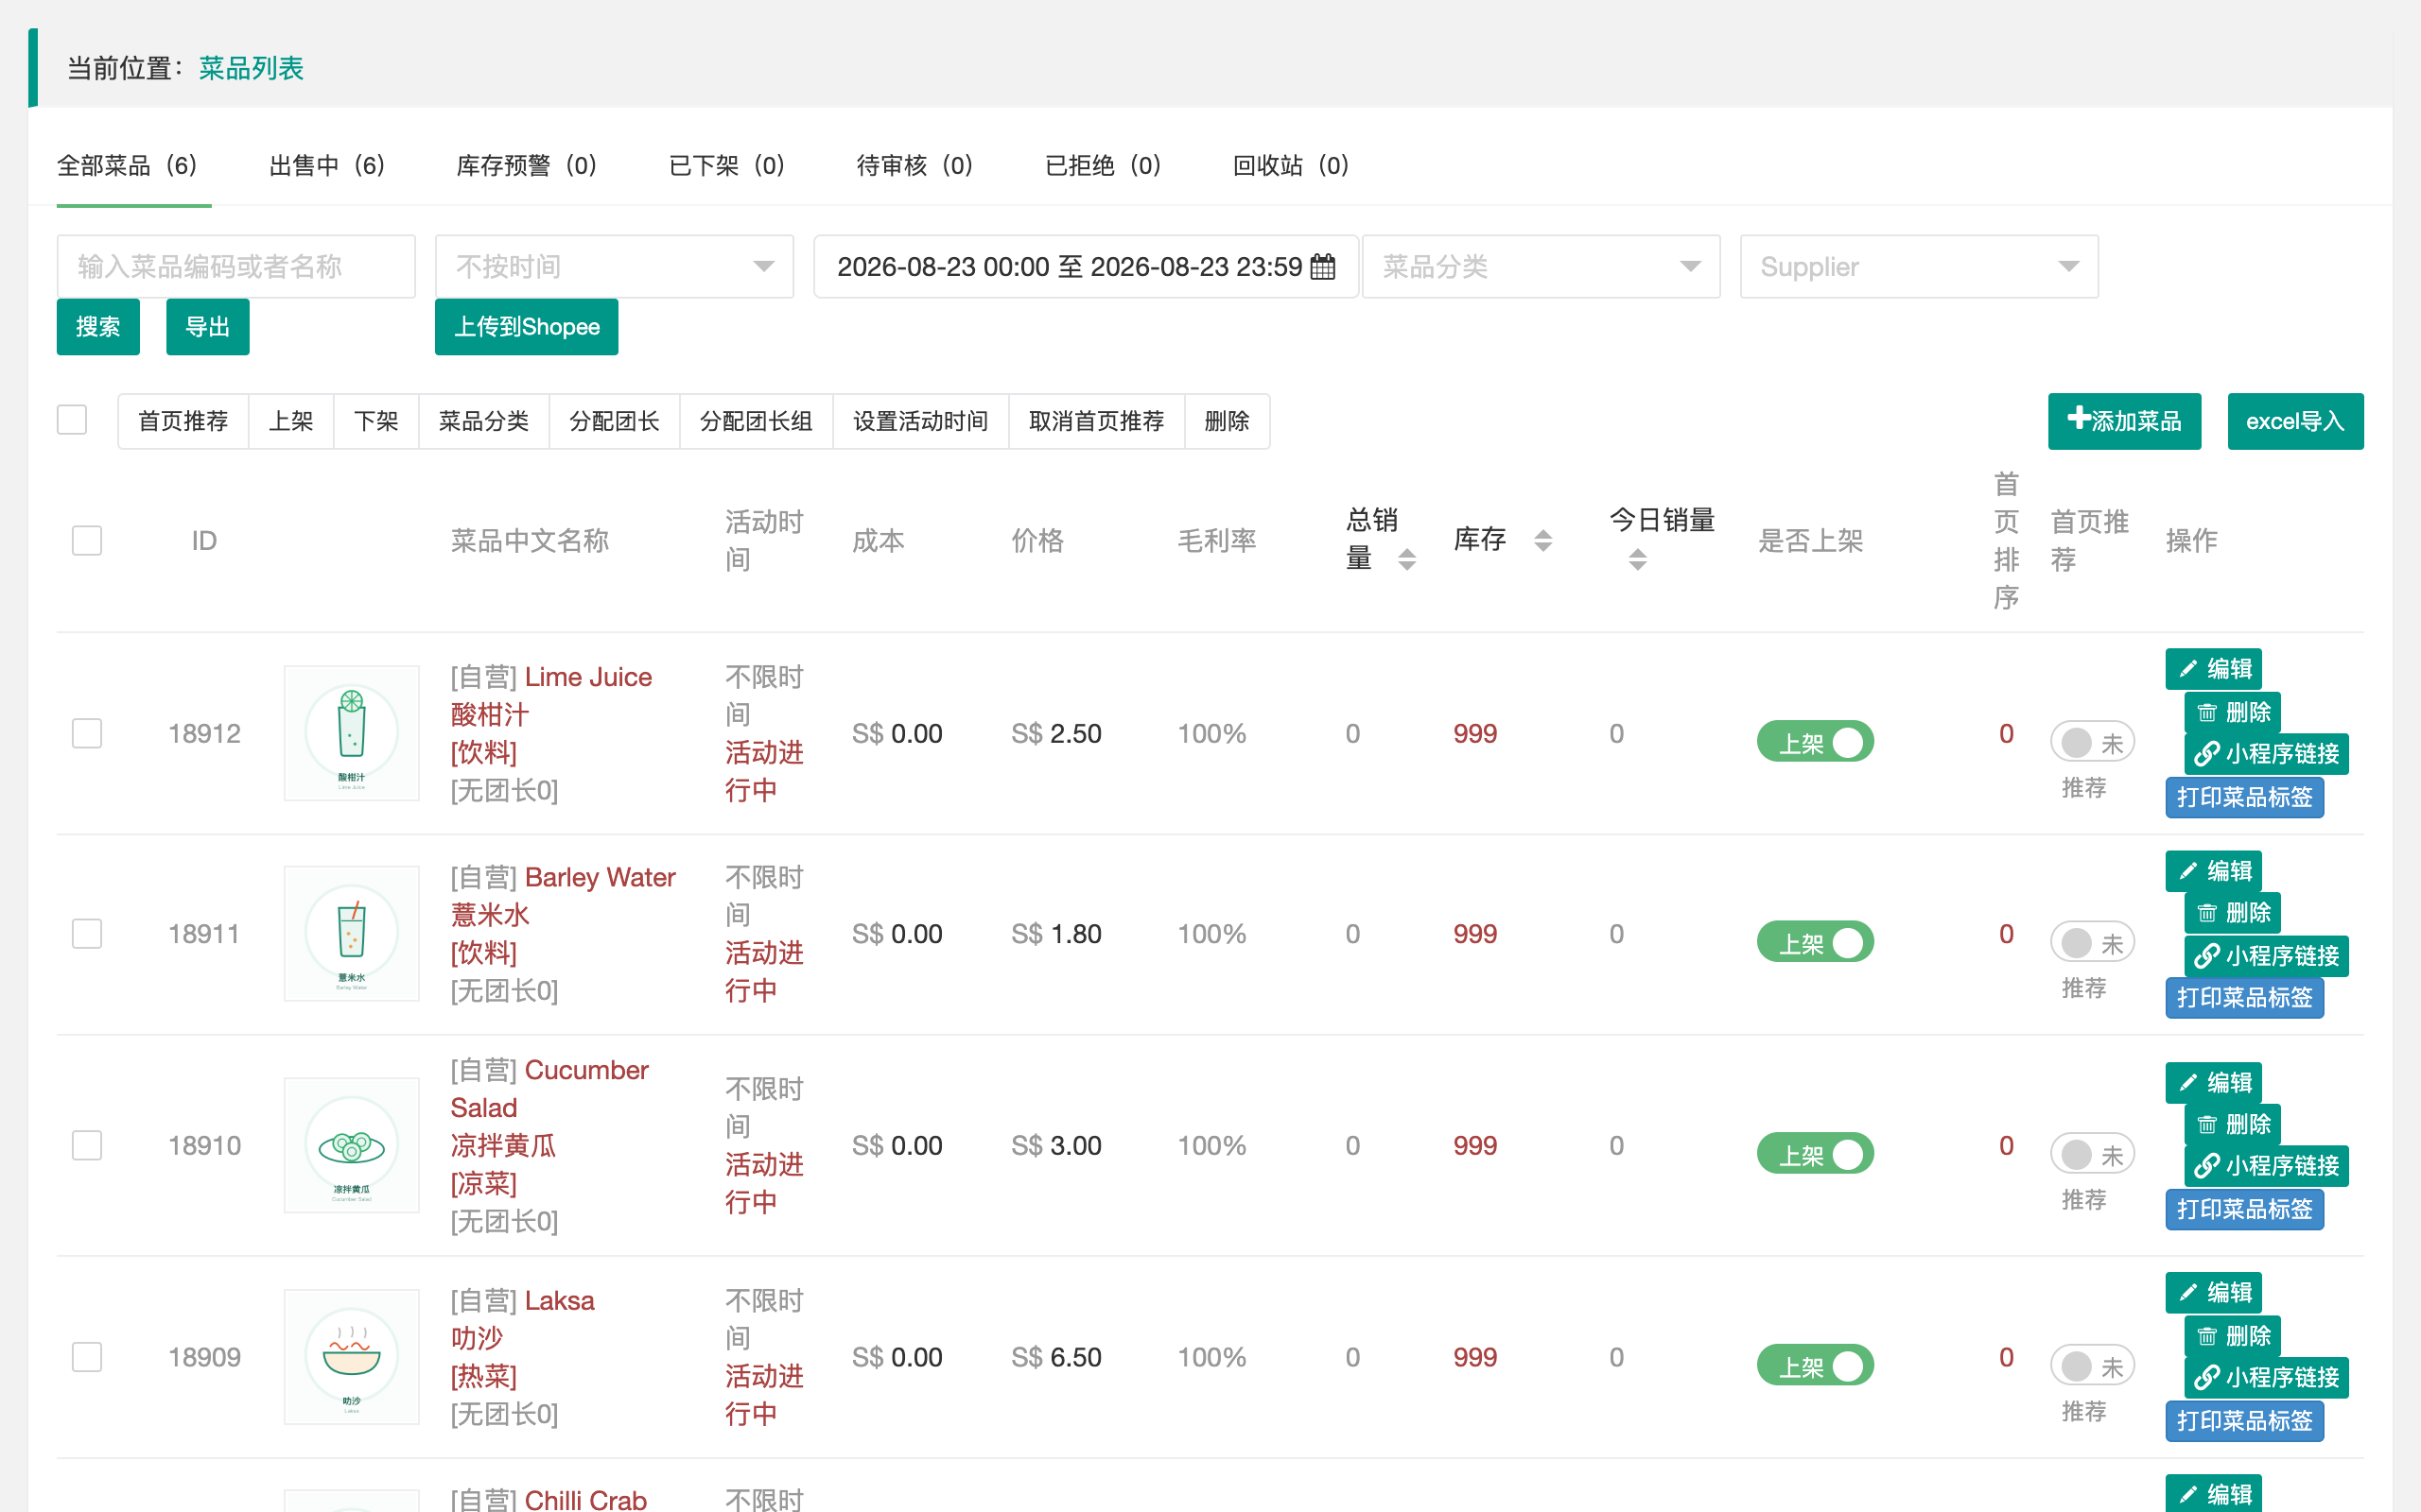The image size is (2421, 1512).
Task: Open mini-program link for Barley Water
Action: point(2266,956)
